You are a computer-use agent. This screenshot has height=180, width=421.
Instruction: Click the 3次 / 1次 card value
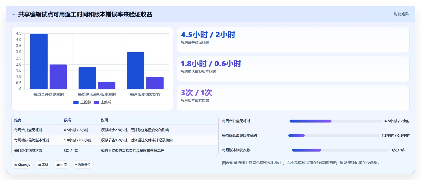197,93
